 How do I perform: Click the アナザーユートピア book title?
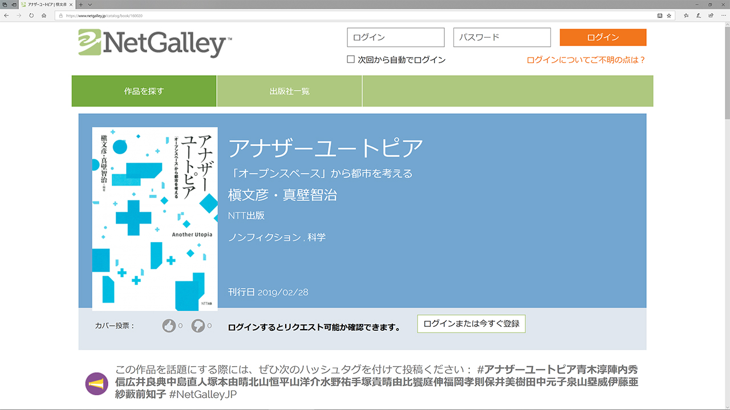coord(326,149)
